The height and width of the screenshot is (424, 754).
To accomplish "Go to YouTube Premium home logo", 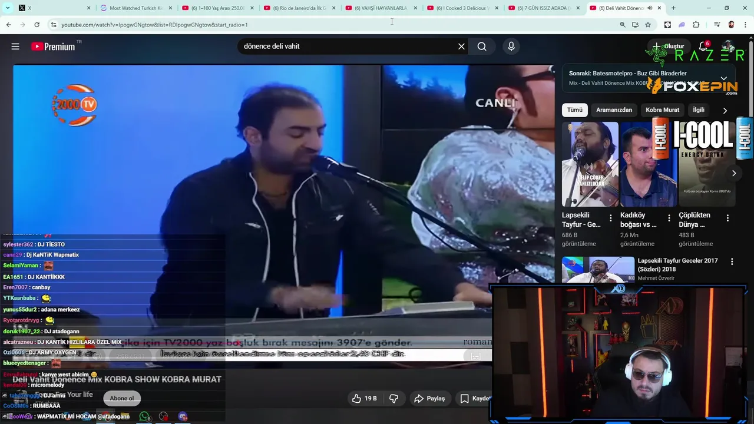I will pyautogui.click(x=54, y=47).
